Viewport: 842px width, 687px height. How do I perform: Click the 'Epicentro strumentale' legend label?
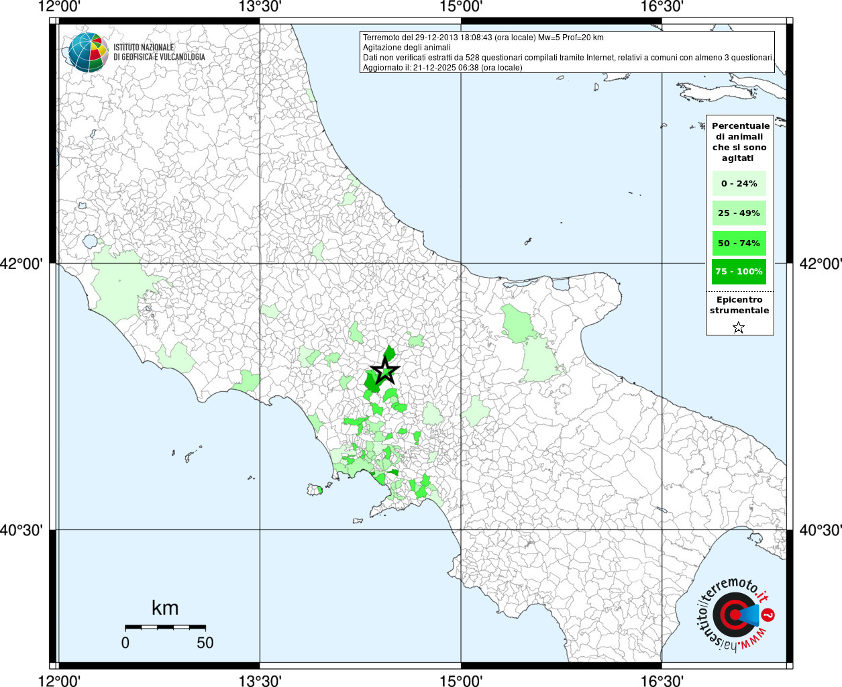pyautogui.click(x=739, y=305)
